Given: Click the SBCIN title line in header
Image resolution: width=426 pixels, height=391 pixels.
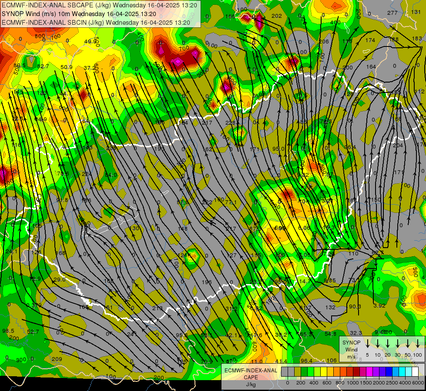Looking at the screenshot, I should pyautogui.click(x=96, y=23).
